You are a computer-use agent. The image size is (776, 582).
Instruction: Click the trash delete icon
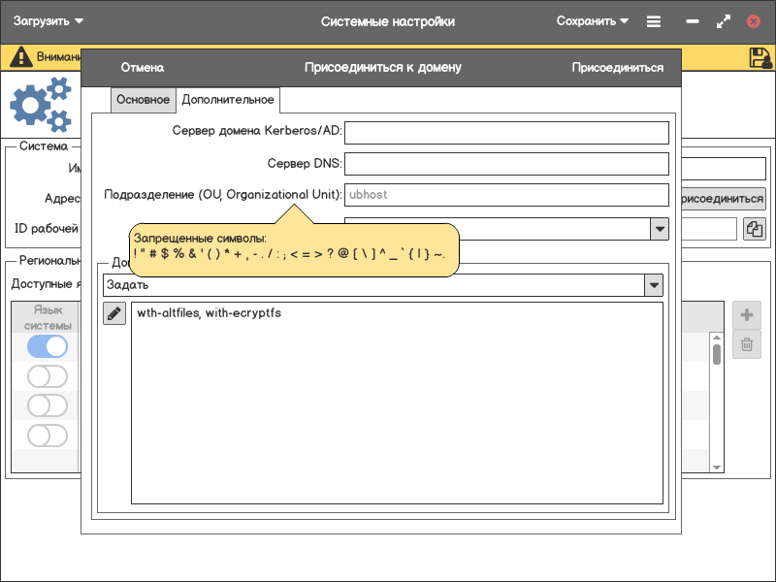(x=747, y=344)
